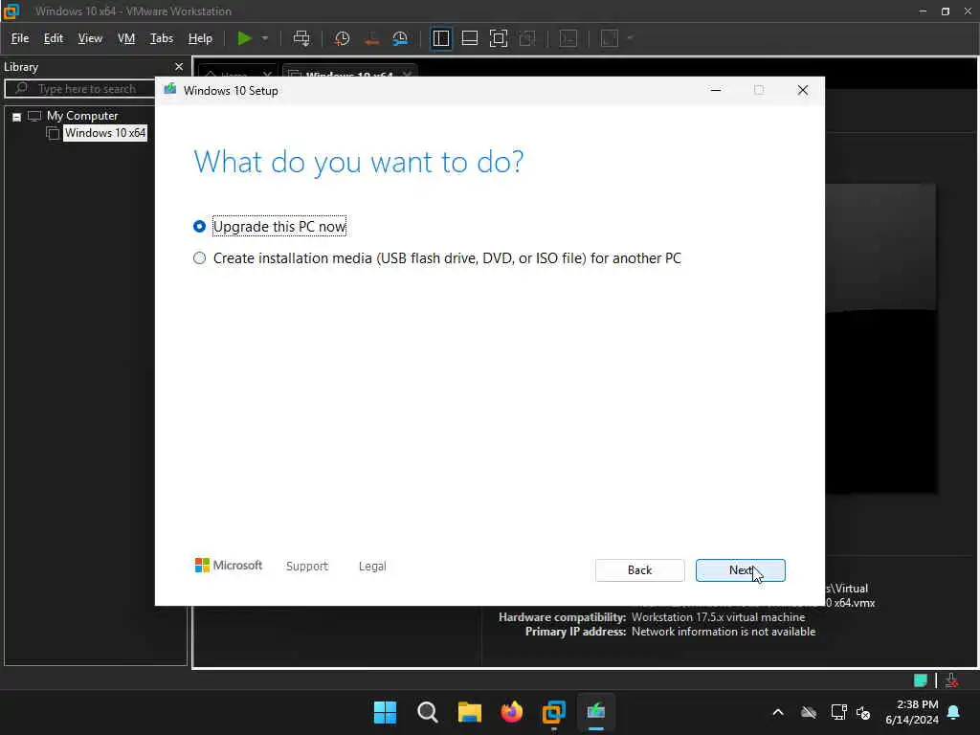This screenshot has height=735, width=980.
Task: Open the Help menu in VMware
Action: 200,38
